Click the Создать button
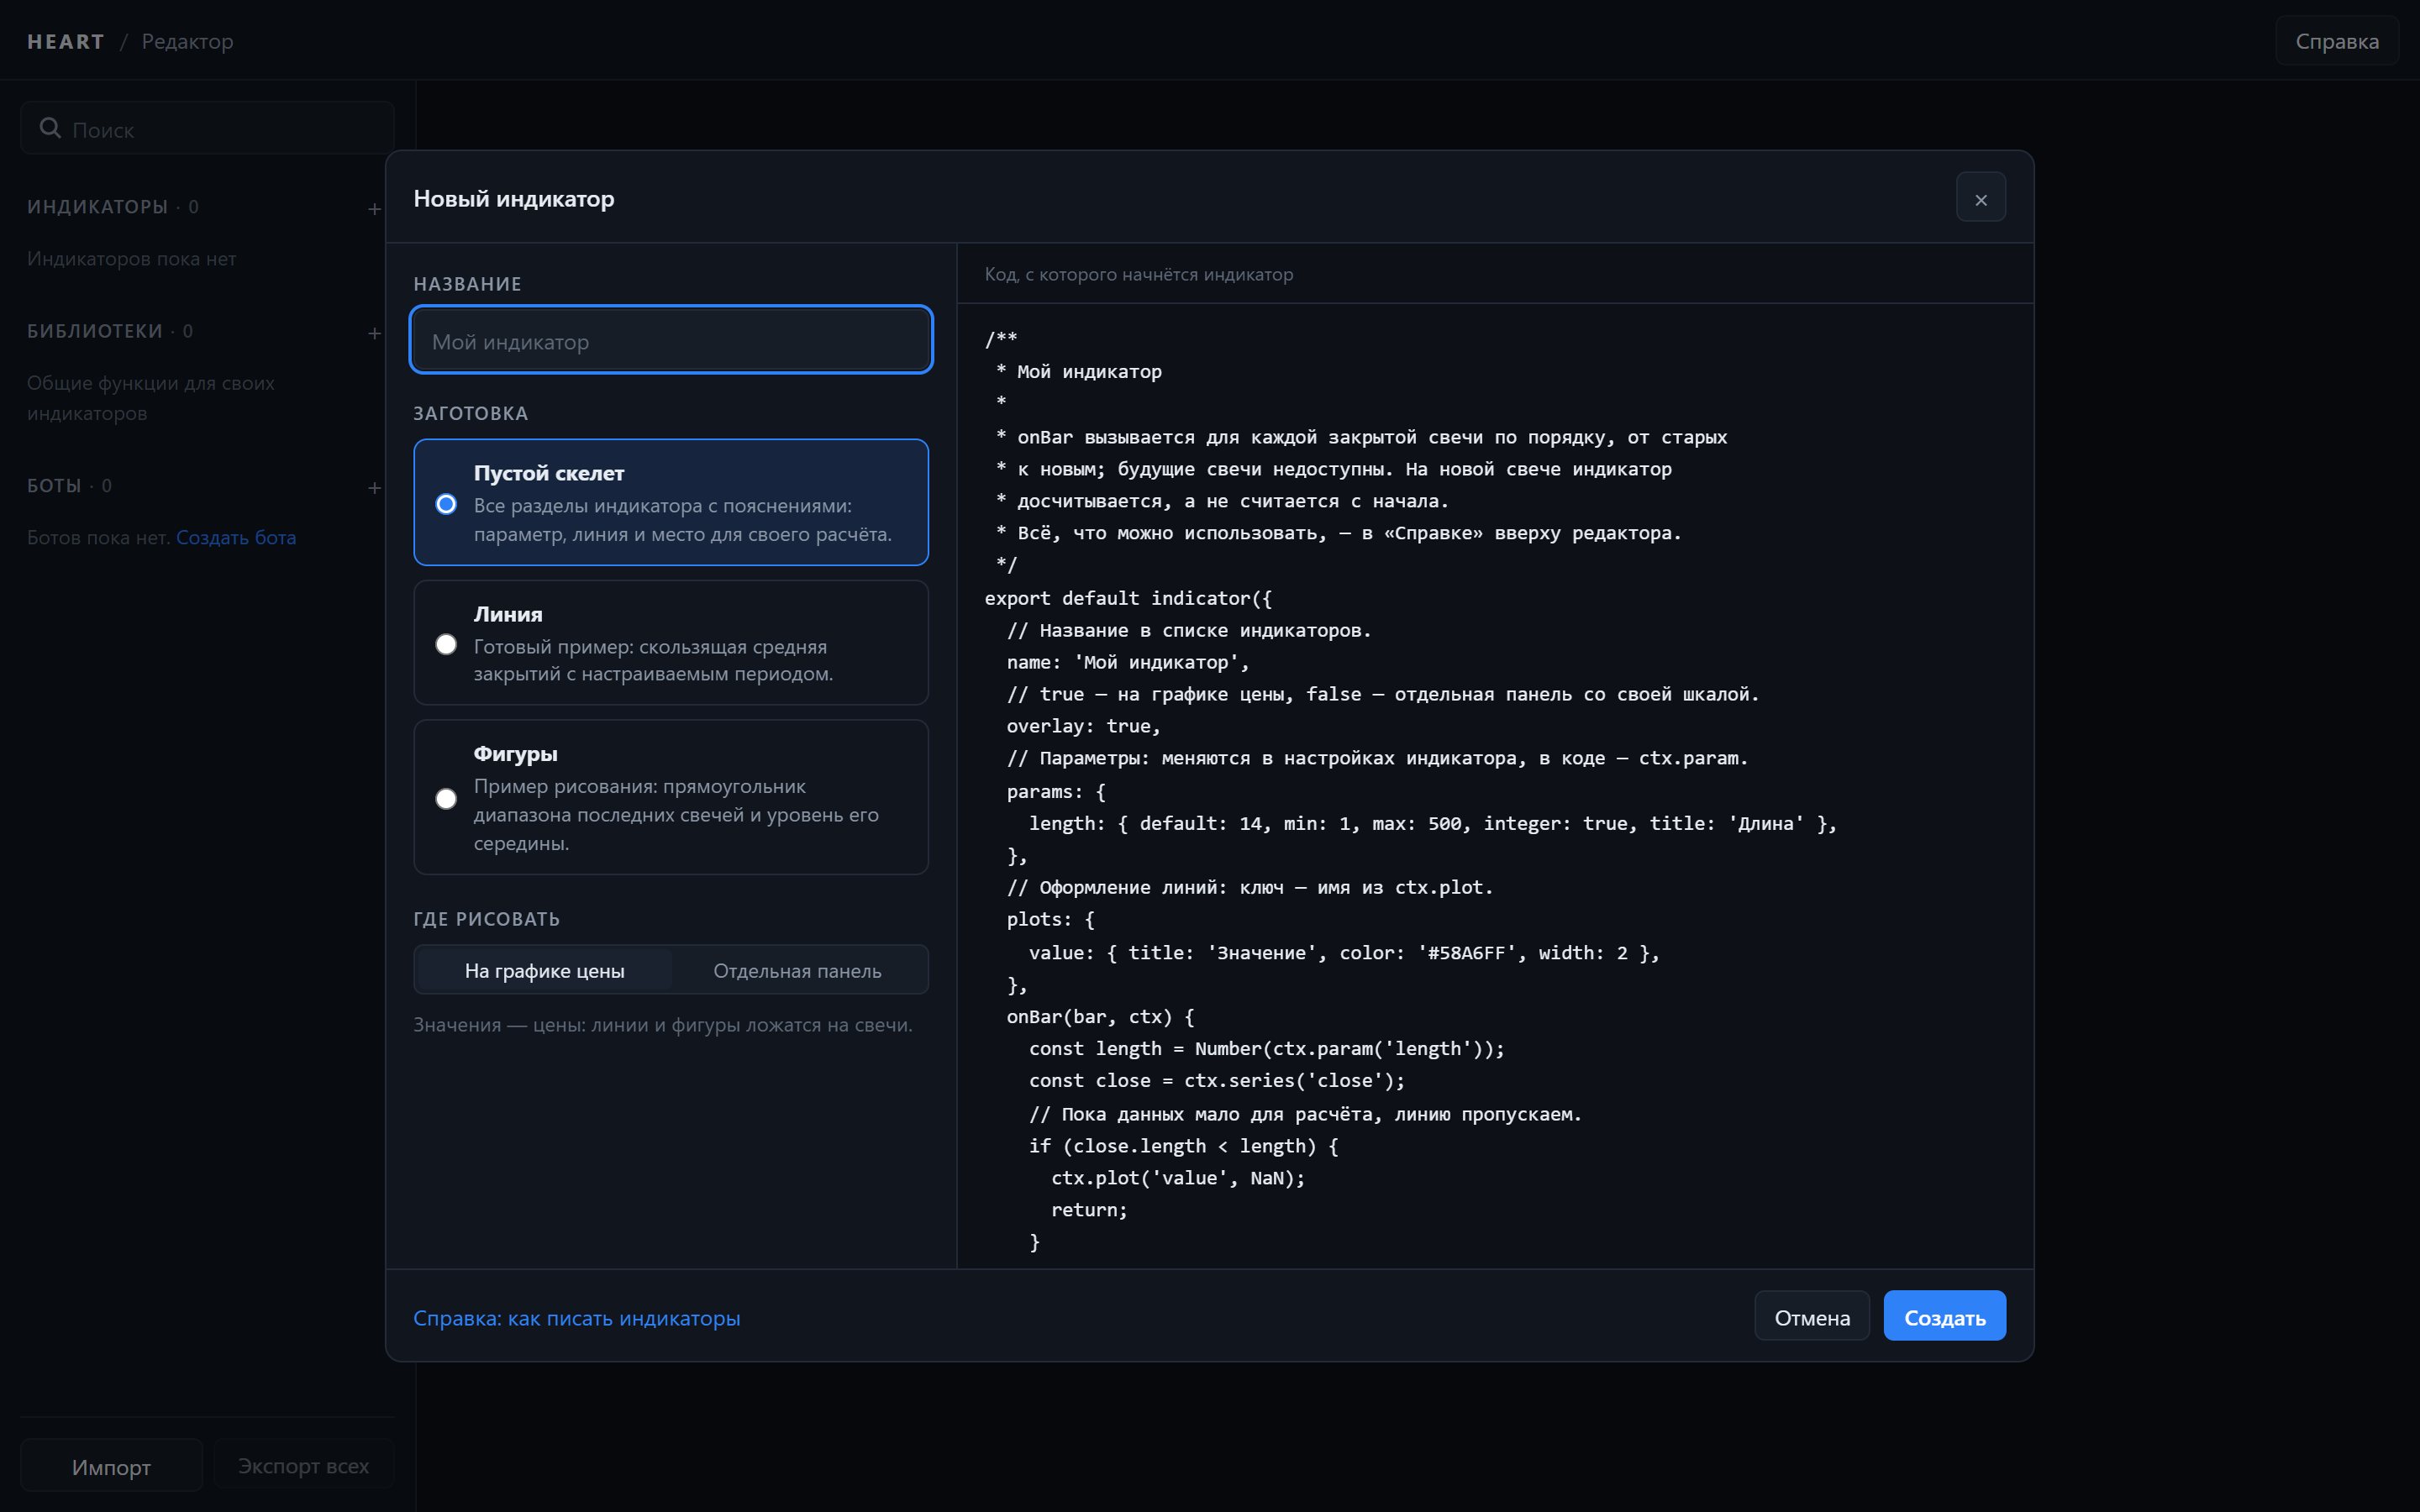Image resolution: width=2420 pixels, height=1512 pixels. coord(1944,1316)
